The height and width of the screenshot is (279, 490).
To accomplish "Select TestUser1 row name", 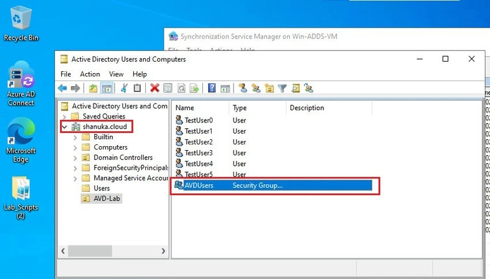I will (198, 131).
